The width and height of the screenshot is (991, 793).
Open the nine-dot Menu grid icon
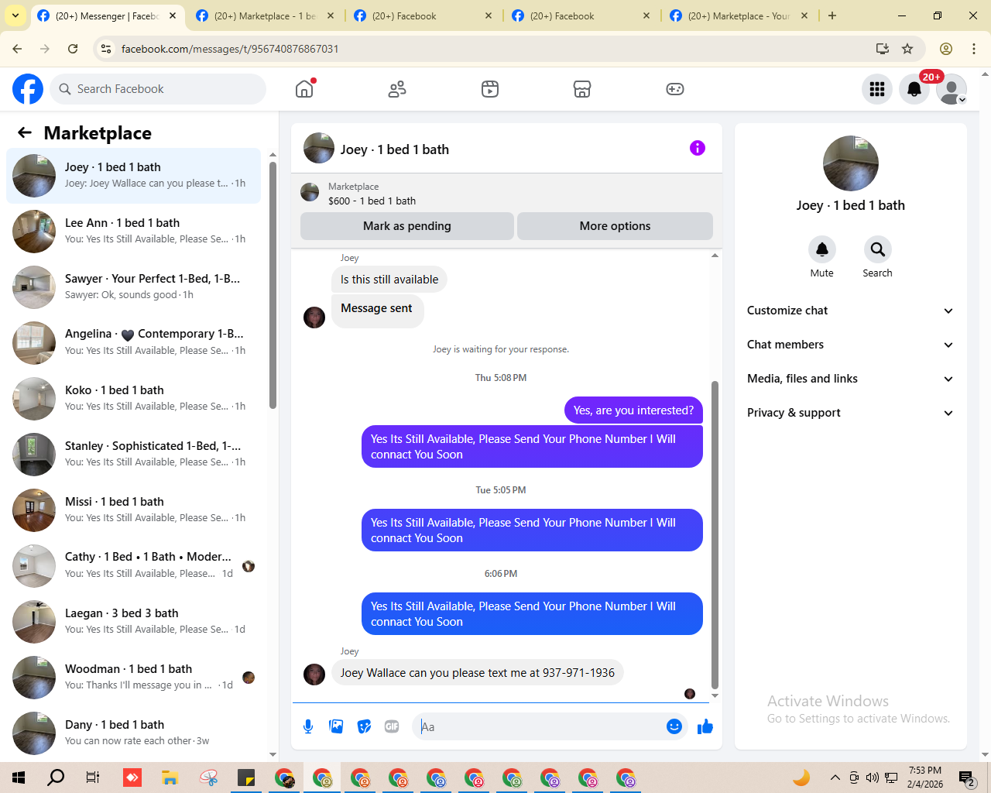tap(877, 89)
